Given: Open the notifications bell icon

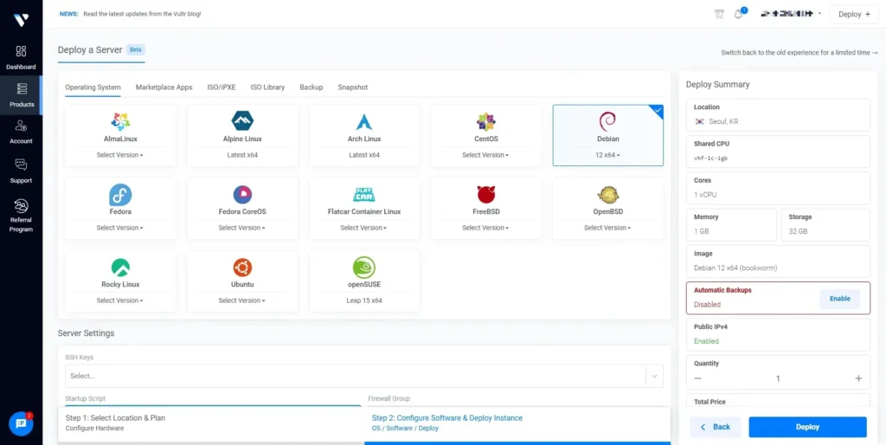Looking at the screenshot, I should [x=738, y=14].
